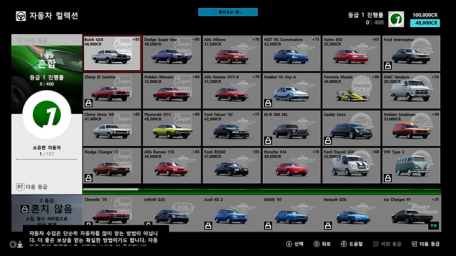Select the Infiniti G35 car card

pyautogui.click(x=172, y=213)
